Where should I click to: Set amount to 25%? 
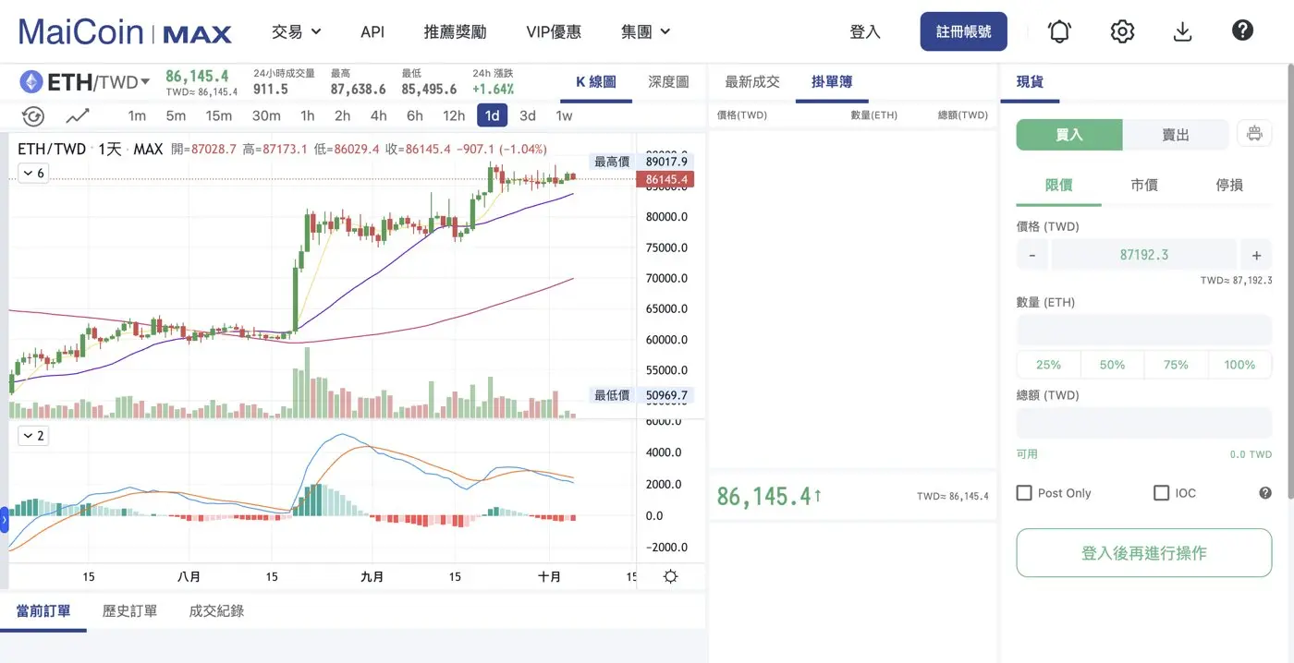1048,365
